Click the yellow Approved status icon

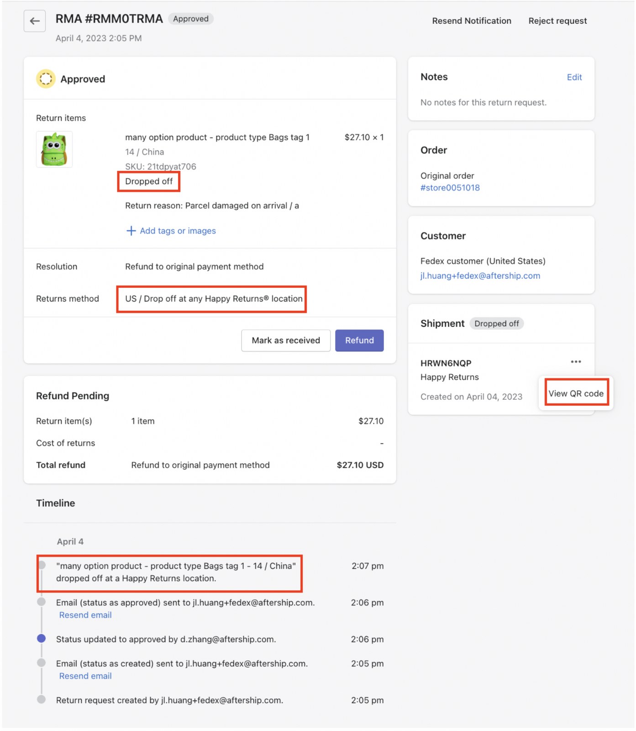coord(46,79)
